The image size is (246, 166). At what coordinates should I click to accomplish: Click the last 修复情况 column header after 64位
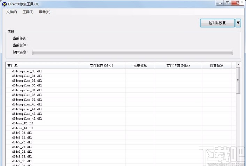coord(217,65)
